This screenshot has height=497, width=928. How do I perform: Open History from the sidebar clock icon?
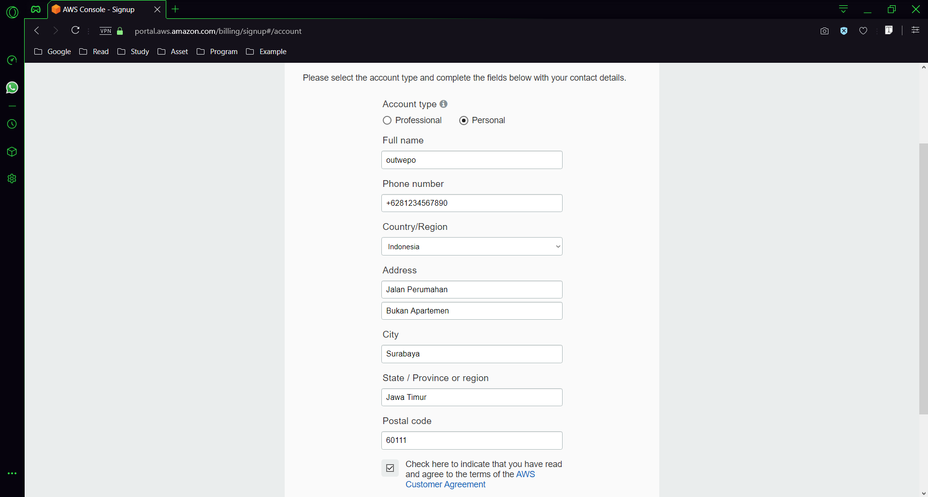tap(12, 124)
